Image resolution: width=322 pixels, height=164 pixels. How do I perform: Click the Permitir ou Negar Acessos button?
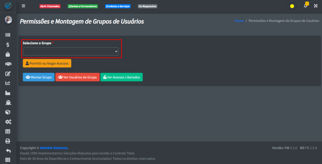(47, 63)
